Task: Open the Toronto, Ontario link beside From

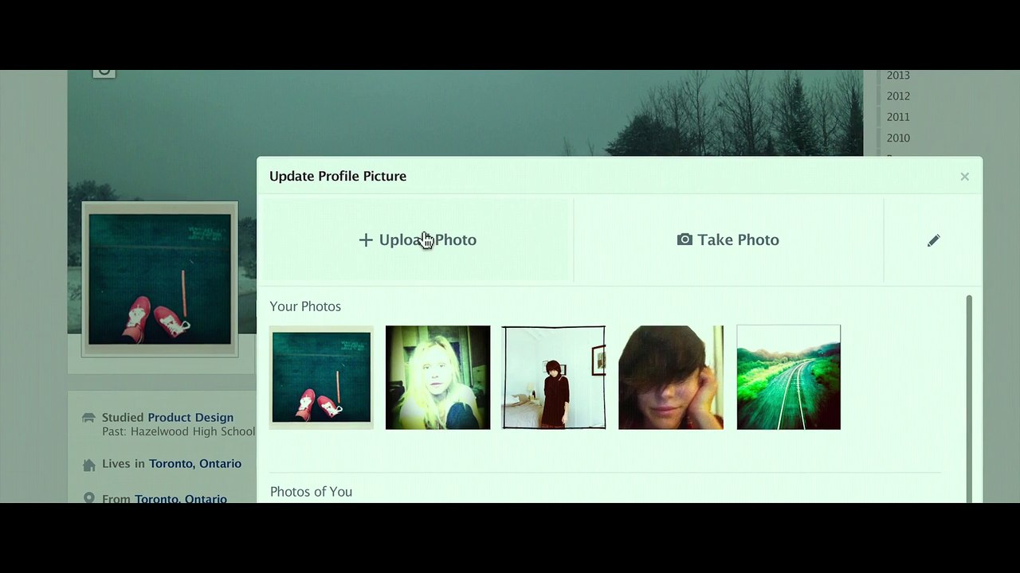Action: click(x=181, y=499)
